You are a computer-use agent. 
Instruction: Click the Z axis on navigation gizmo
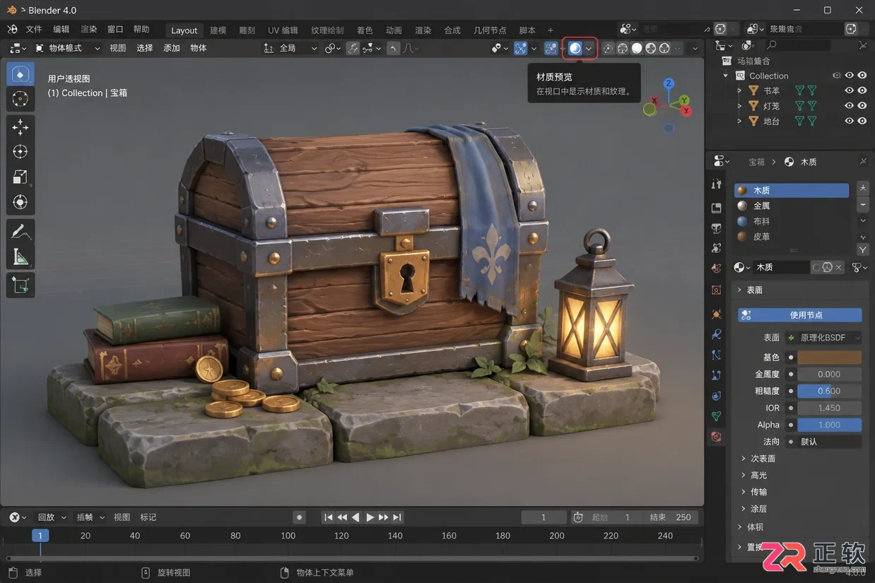[x=669, y=83]
